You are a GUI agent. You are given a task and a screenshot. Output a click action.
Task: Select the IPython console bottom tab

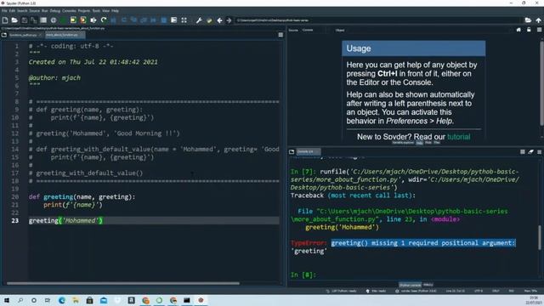410,286
